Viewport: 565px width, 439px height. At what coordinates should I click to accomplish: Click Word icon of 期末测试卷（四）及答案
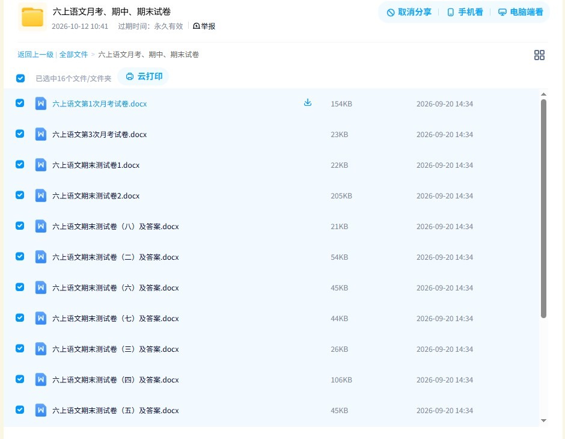[41, 379]
